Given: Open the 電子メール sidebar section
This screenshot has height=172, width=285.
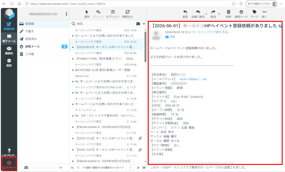Looking at the screenshot, I should tap(9, 38).
